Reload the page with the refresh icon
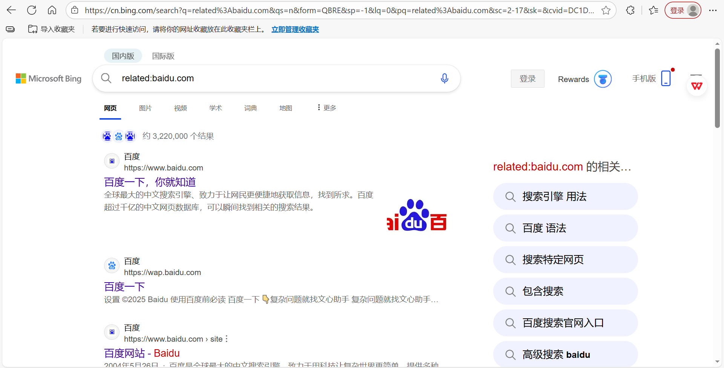The width and height of the screenshot is (724, 368). coord(32,10)
